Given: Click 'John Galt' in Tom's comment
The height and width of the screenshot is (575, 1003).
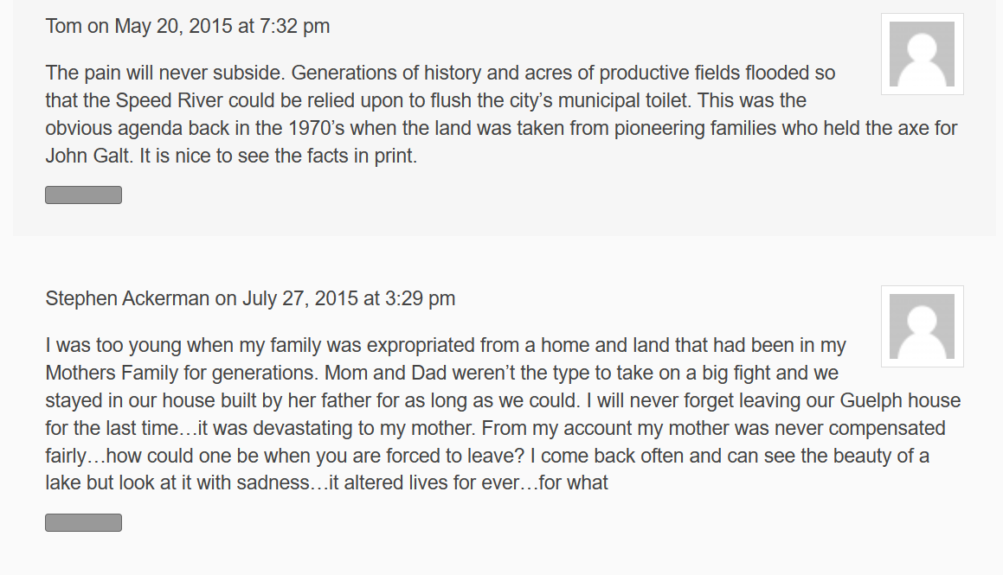Looking at the screenshot, I should (x=83, y=157).
